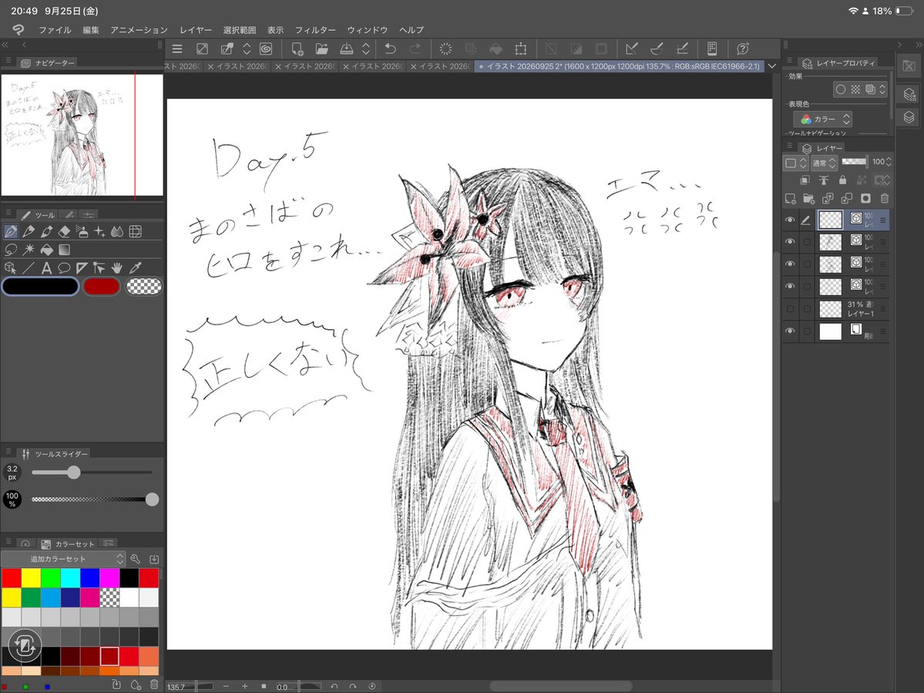The width and height of the screenshot is (924, 693).
Task: Open the 編集 menu
Action: tap(91, 30)
